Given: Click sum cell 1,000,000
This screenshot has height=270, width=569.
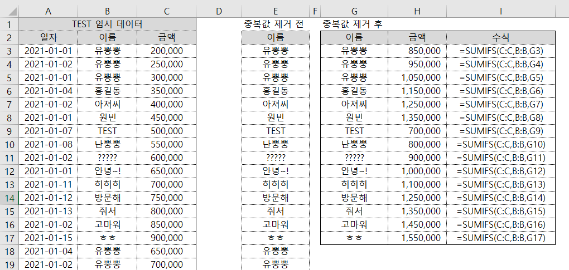Looking at the screenshot, I should point(417,171).
